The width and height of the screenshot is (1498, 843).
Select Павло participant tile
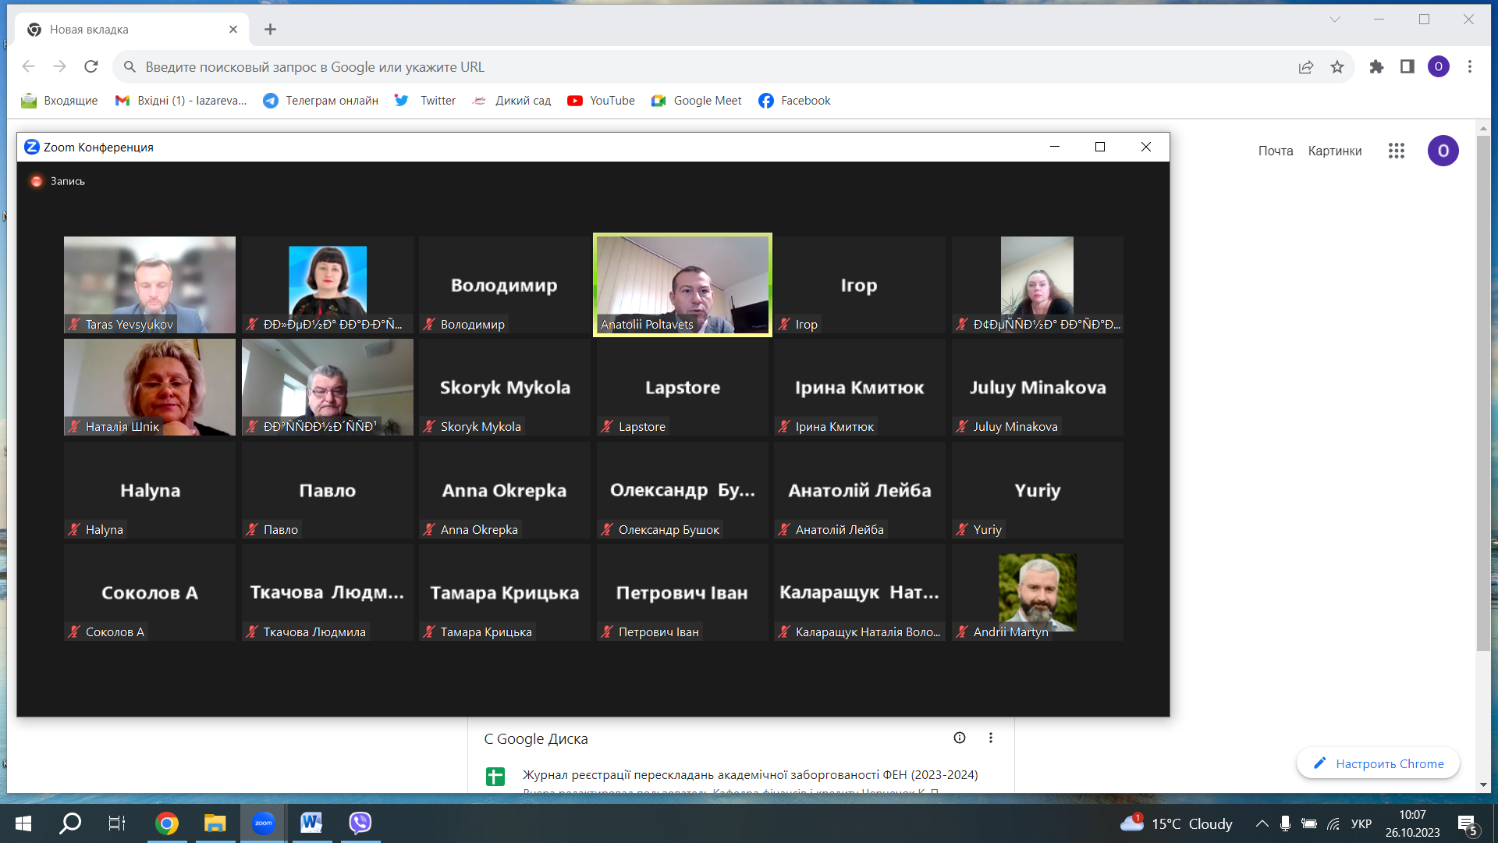[x=328, y=490]
